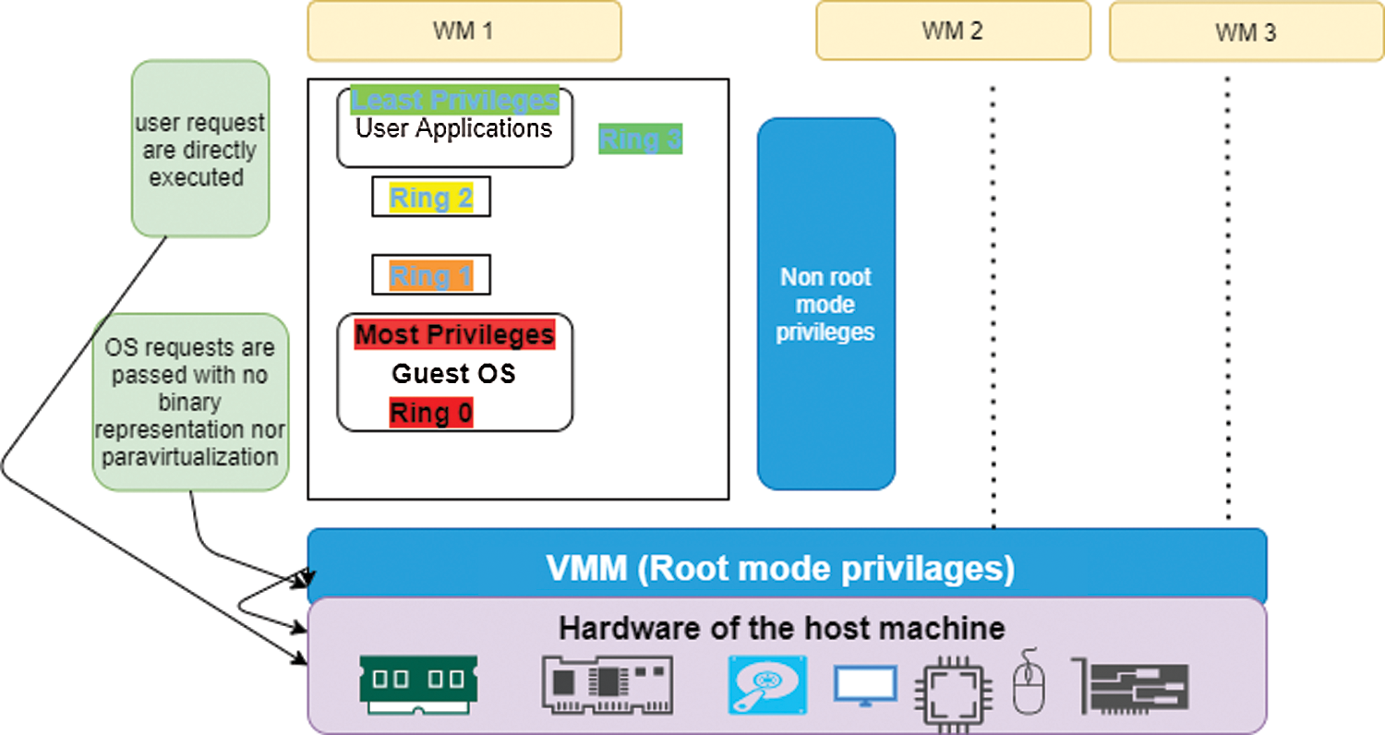
Task: Click the blue hard disk drive icon
Action: [x=767, y=684]
